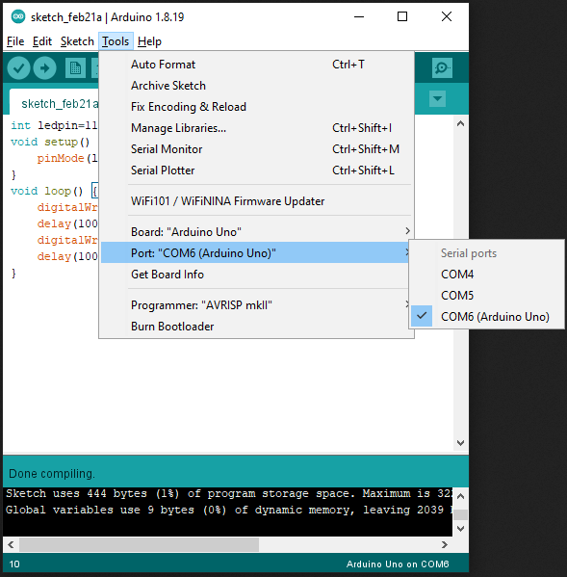Click the Upload arrow toolbar button
567x577 pixels.
point(45,68)
